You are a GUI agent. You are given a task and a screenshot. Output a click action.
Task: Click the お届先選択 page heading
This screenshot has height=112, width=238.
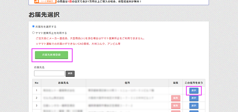coord(44,15)
